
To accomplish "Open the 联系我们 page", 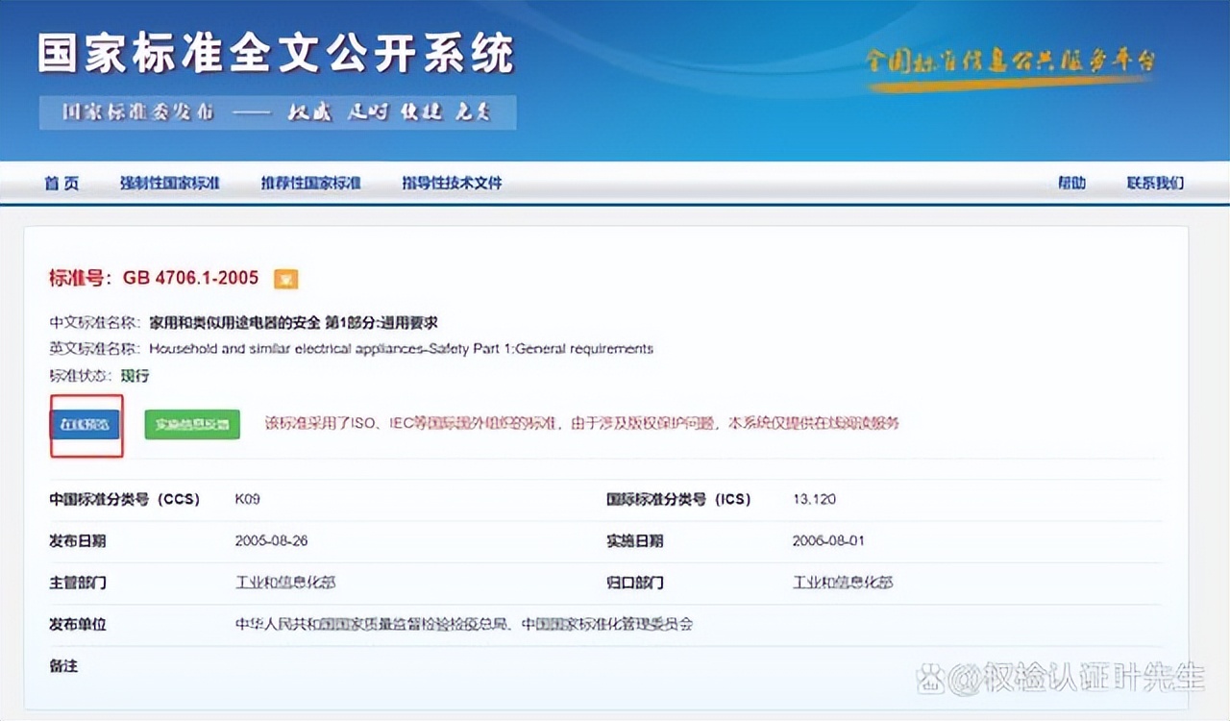I will 1153,183.
